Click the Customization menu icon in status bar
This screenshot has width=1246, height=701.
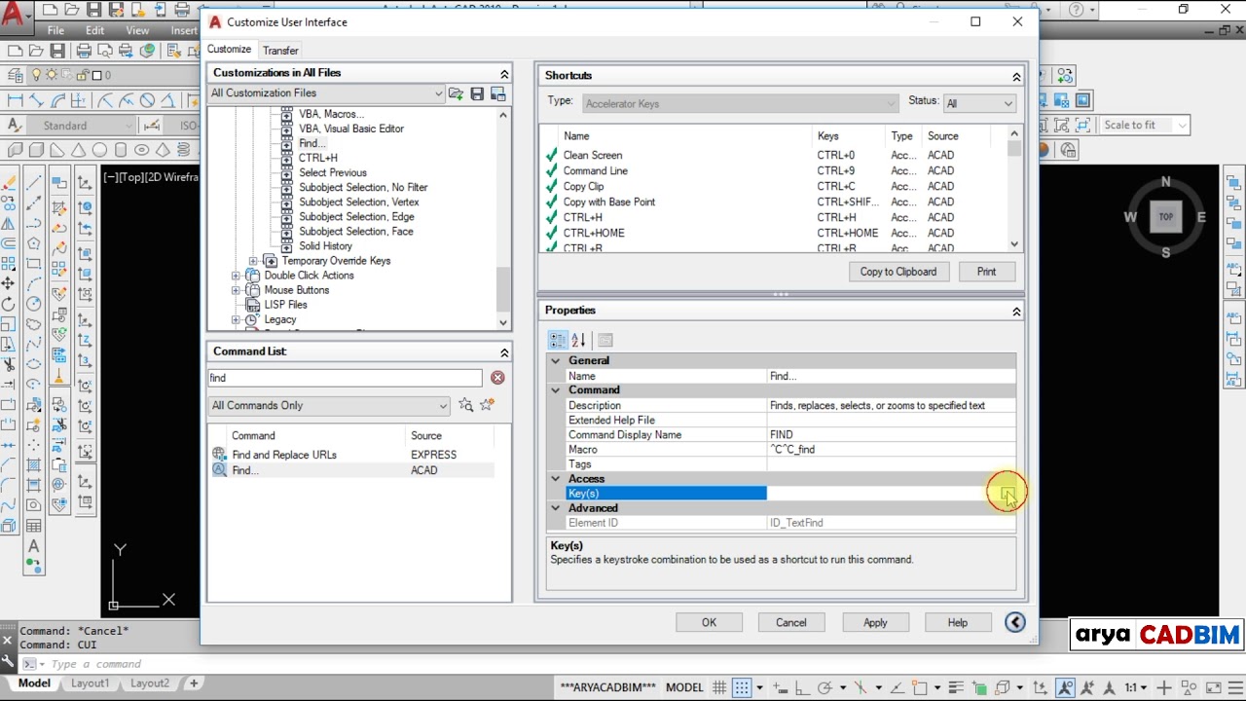[x=1233, y=686]
